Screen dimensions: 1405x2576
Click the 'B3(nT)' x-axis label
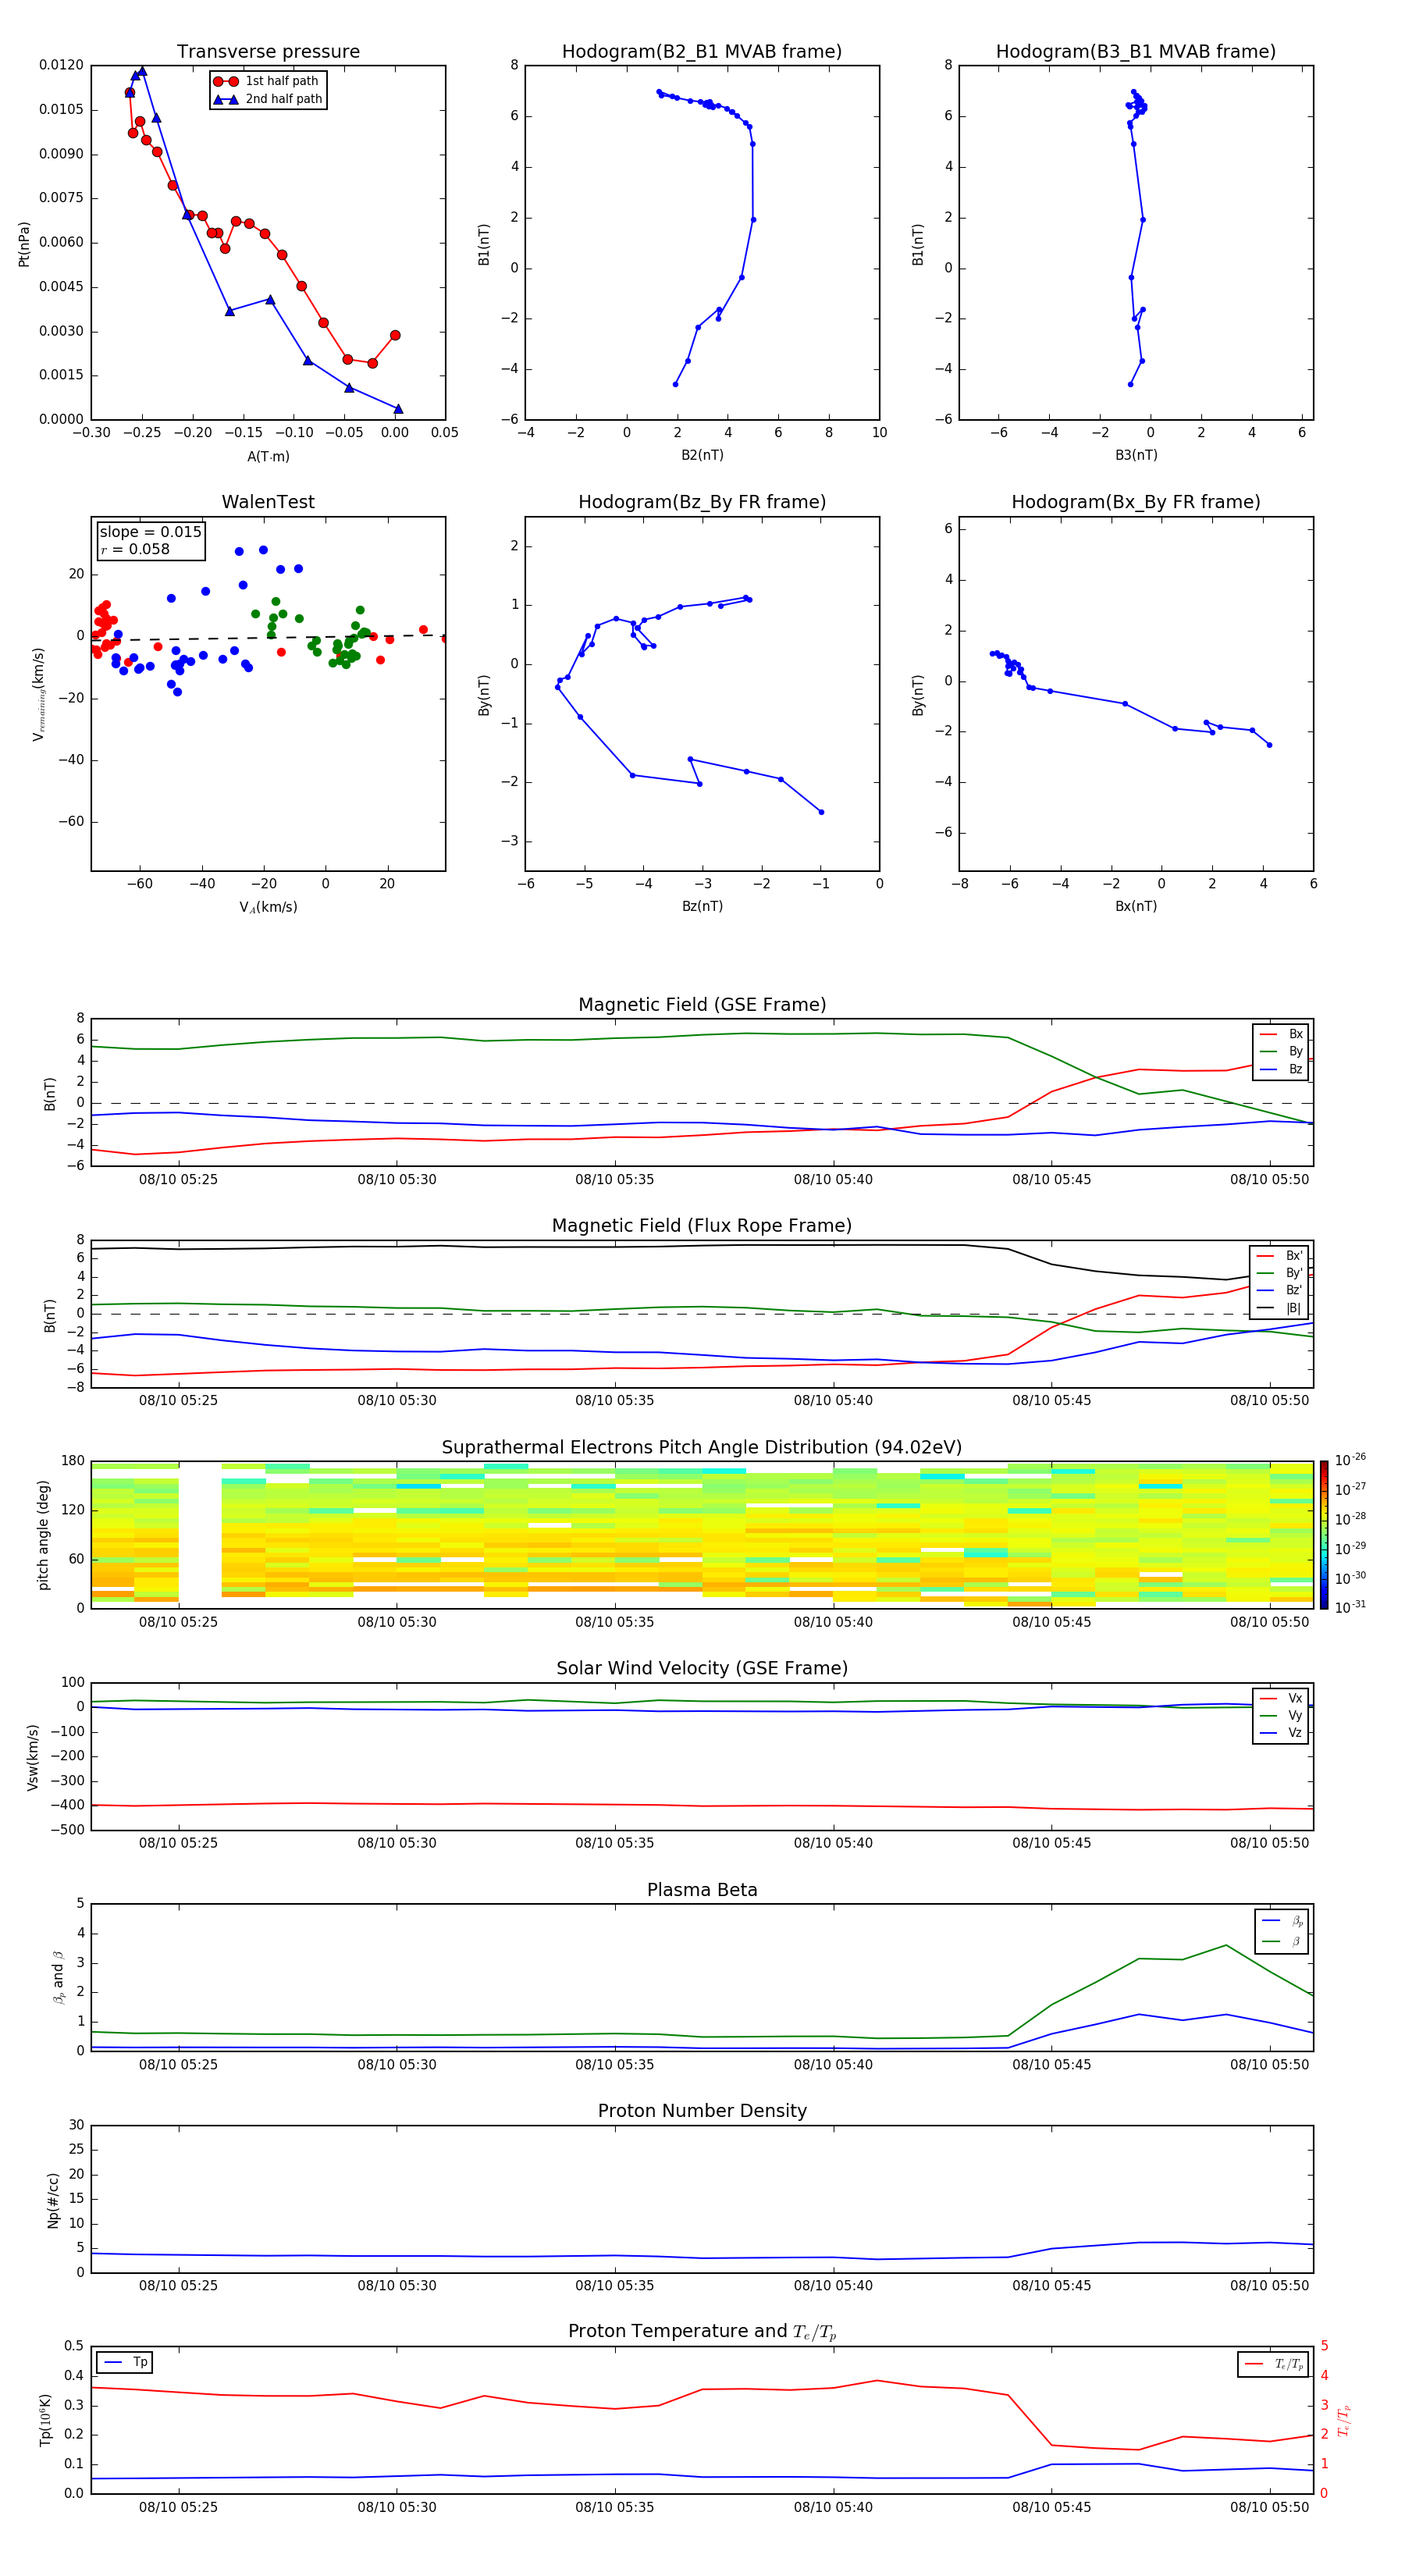coord(1136,455)
